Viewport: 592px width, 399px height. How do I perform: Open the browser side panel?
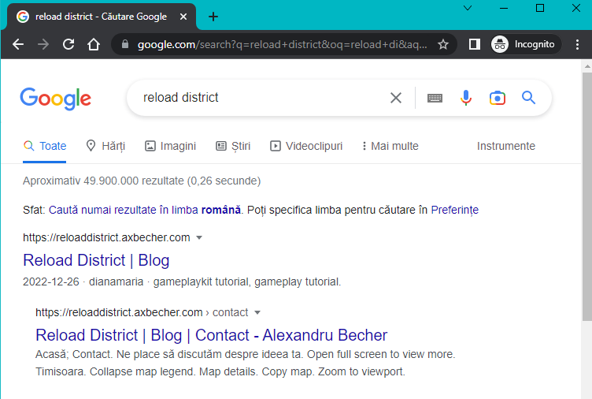coord(474,44)
